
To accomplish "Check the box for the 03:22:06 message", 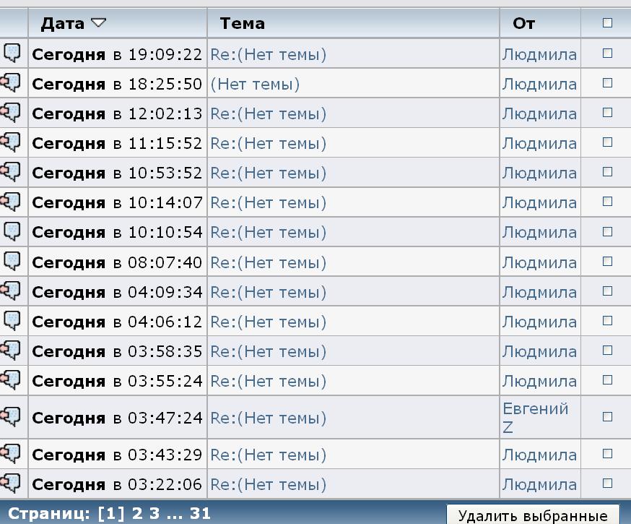I will click(x=607, y=484).
